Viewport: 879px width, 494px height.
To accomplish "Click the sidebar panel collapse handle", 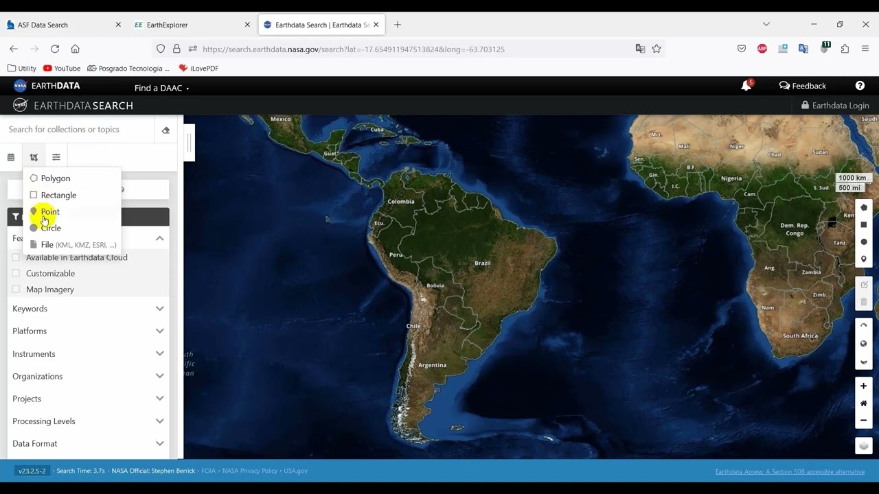I will pos(189,143).
